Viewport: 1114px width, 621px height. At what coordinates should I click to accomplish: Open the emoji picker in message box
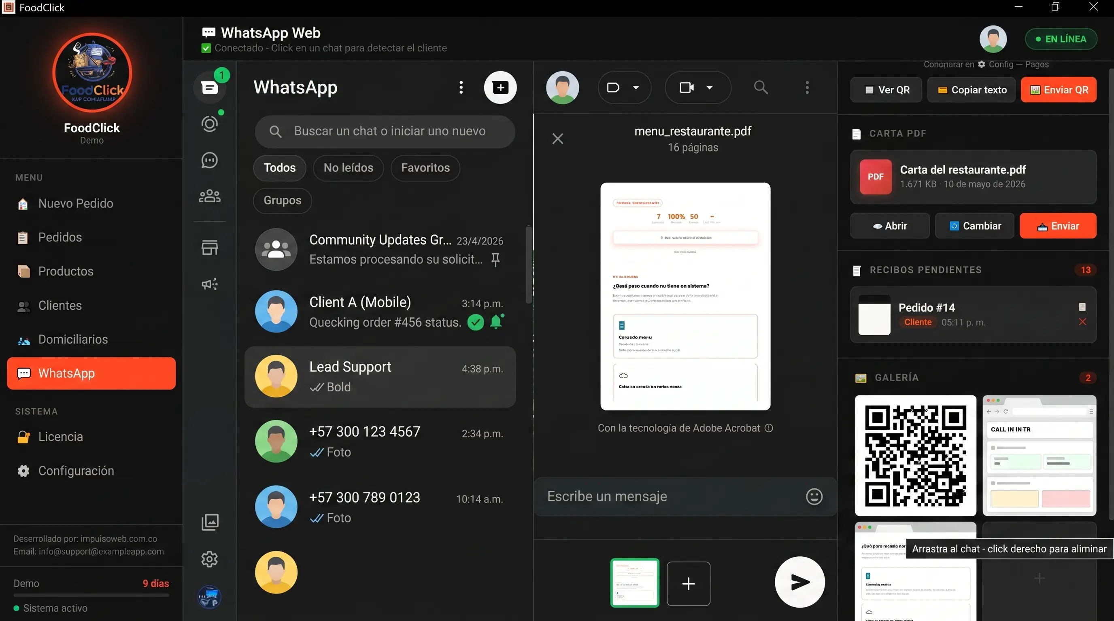[814, 496]
